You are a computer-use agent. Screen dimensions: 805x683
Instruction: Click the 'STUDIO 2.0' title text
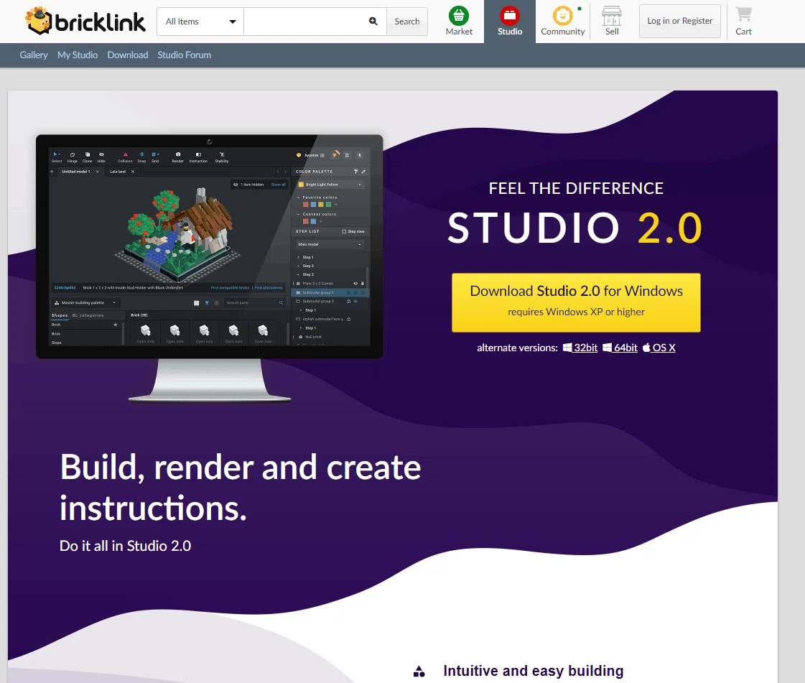[575, 228]
